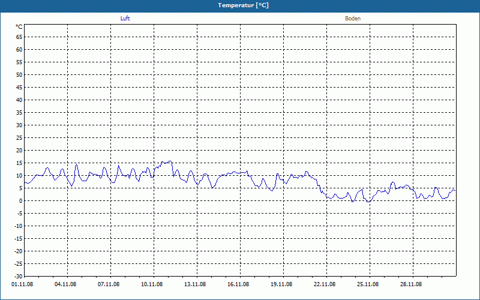Screen dimensions: 480x300
Task: Click the 45 y-axis label
Action: 19,88
